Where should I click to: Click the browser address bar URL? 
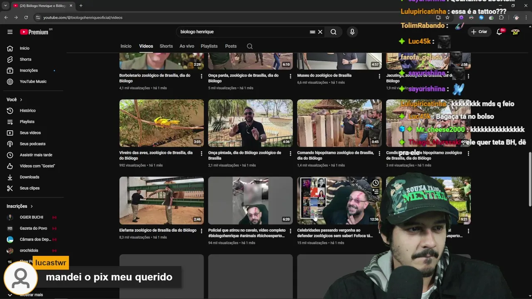click(83, 17)
